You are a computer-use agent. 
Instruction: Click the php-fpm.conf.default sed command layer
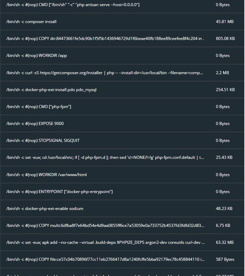pos(105,157)
